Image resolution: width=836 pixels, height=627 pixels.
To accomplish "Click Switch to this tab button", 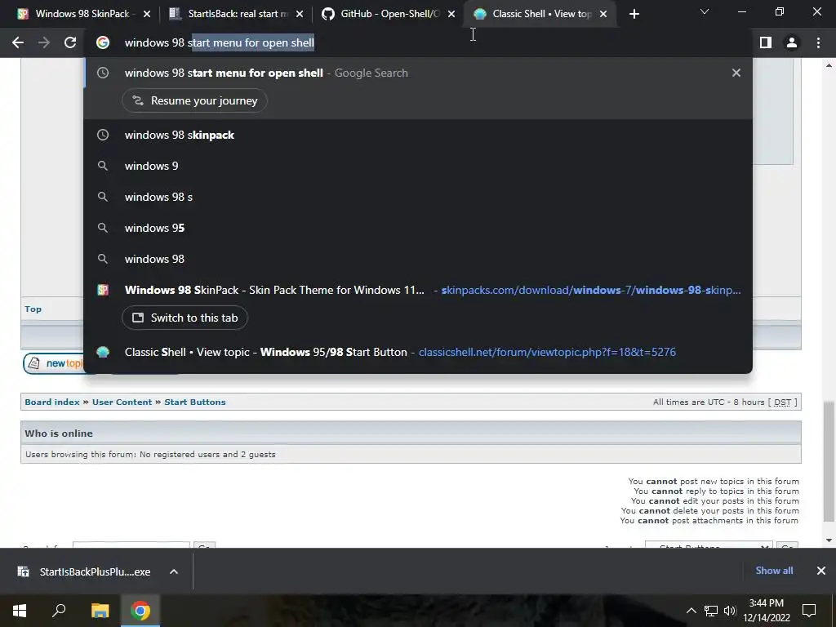I will (x=185, y=318).
